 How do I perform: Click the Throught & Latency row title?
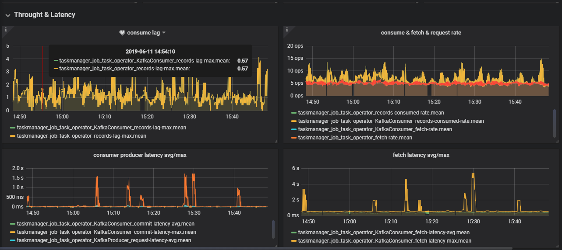point(45,15)
